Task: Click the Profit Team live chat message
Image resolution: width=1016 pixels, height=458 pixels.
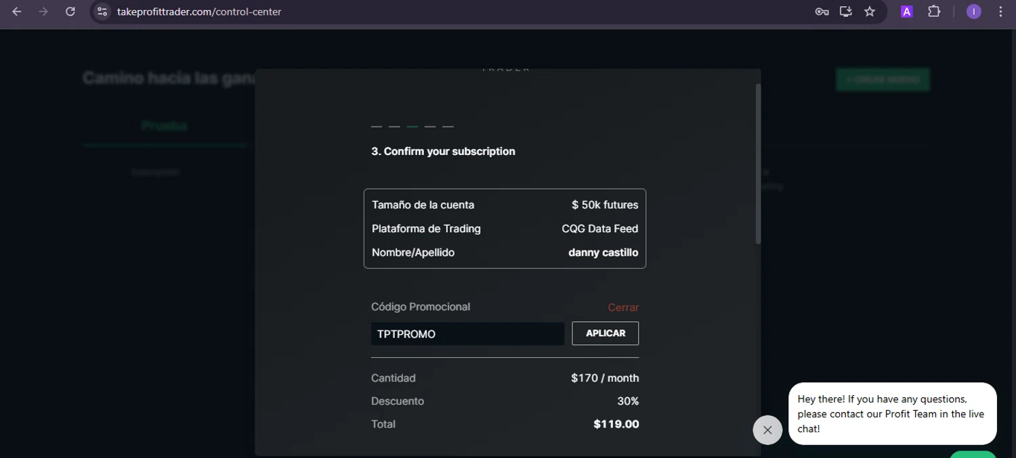Action: [891, 413]
